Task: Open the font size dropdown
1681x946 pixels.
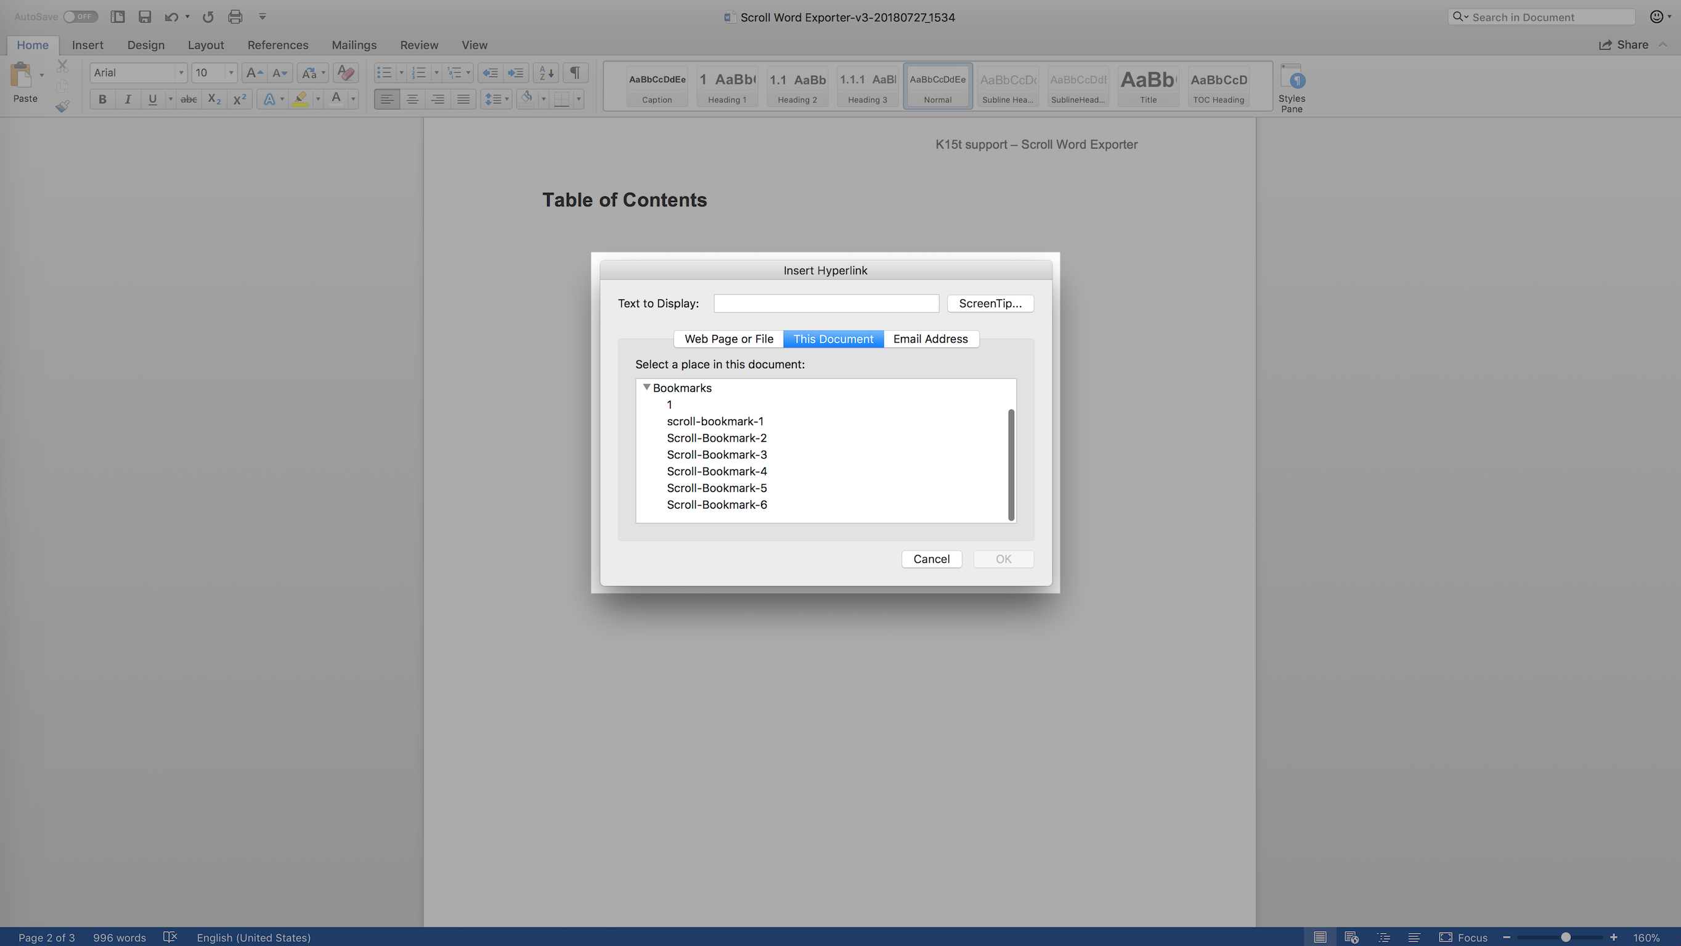Action: pos(230,73)
